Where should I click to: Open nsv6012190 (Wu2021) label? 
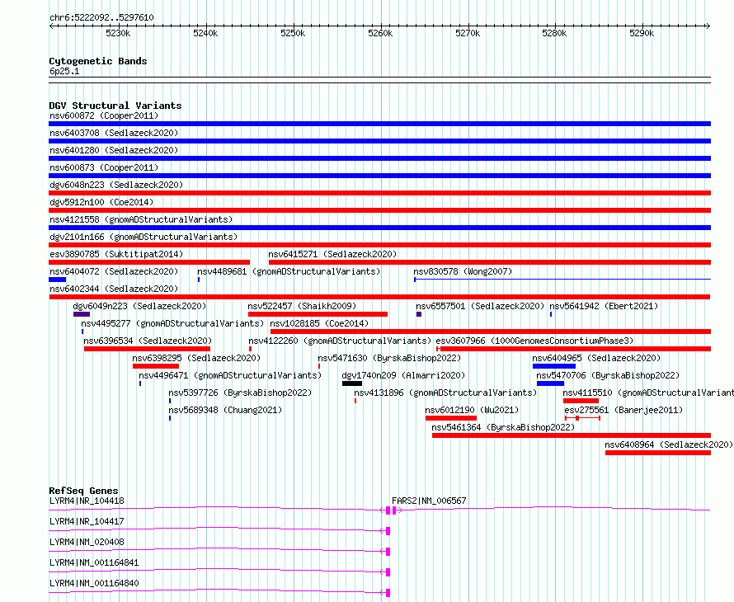coord(472,410)
